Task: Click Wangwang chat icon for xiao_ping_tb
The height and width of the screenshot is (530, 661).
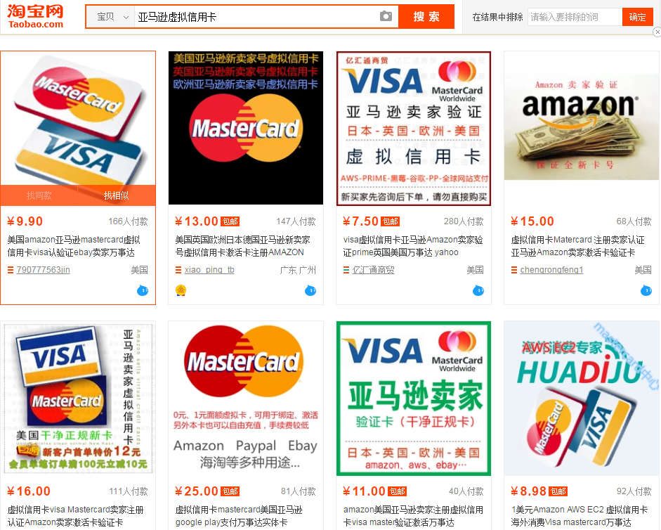Action: (310, 290)
